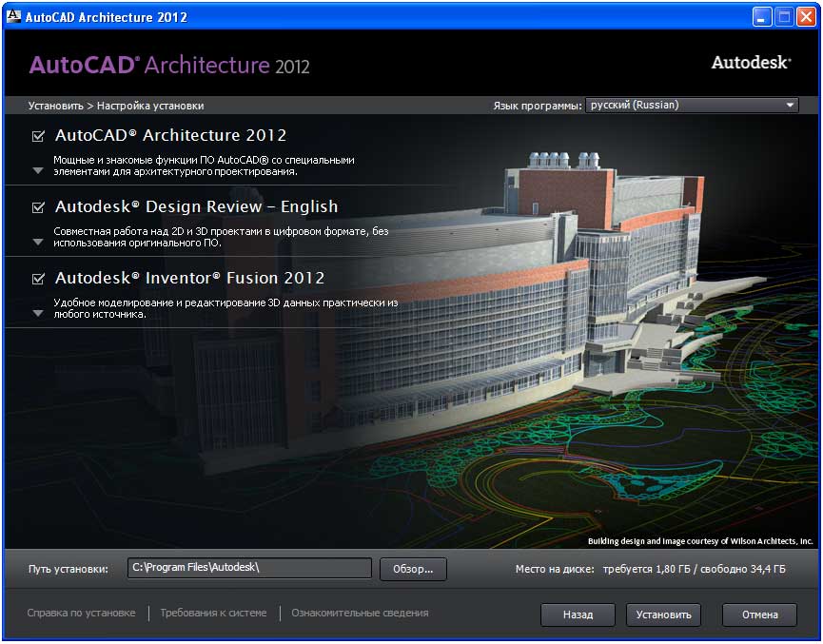Expand the Inventor Fusion 2012 options arrow
Viewport: 823px width, 644px height.
coord(38,313)
